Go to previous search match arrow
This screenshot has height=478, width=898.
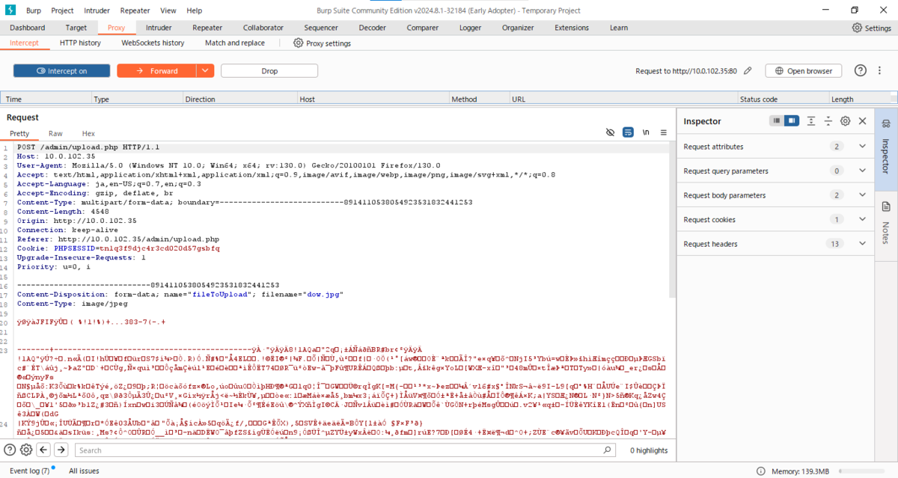(44, 450)
